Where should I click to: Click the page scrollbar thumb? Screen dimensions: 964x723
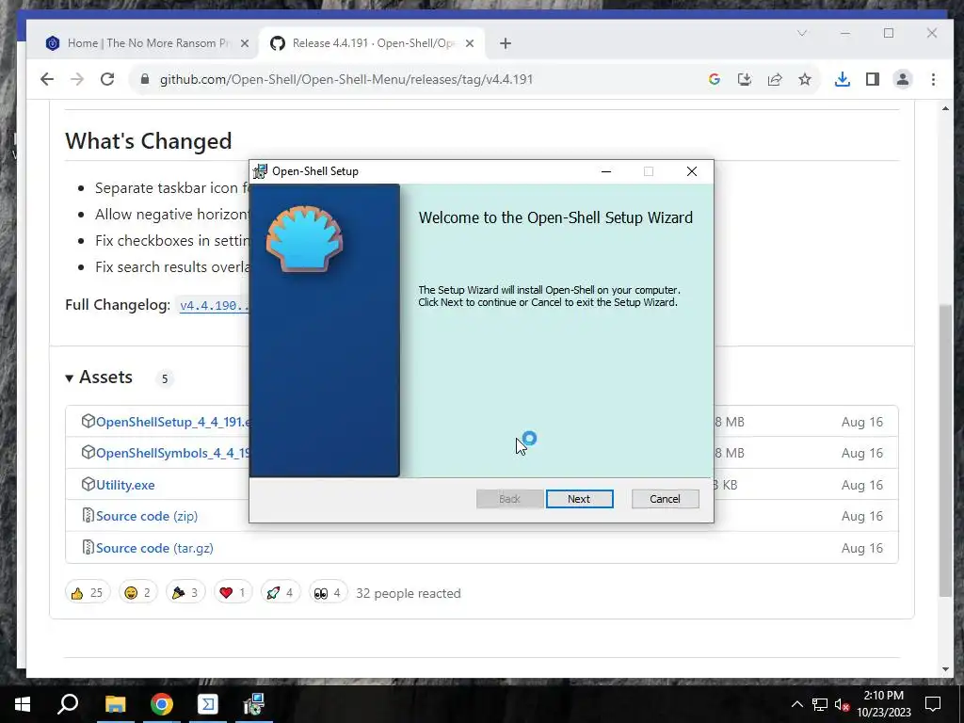click(x=945, y=450)
